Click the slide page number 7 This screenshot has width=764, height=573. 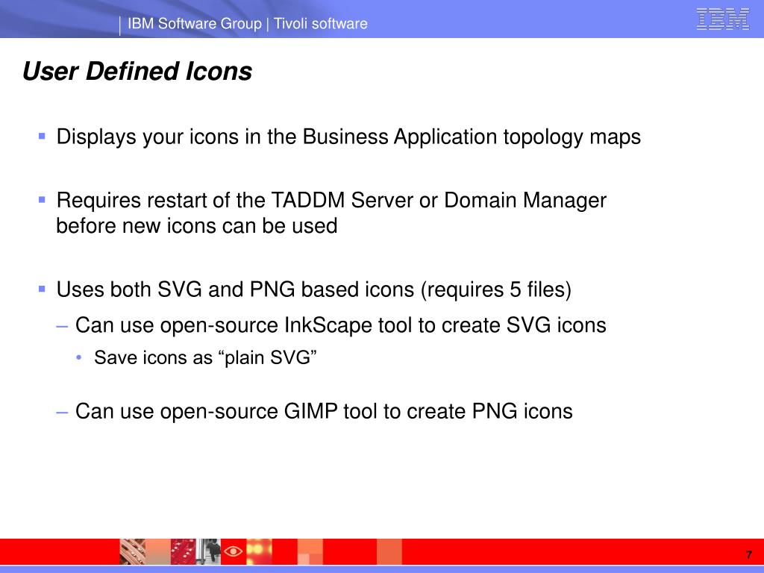tap(749, 555)
